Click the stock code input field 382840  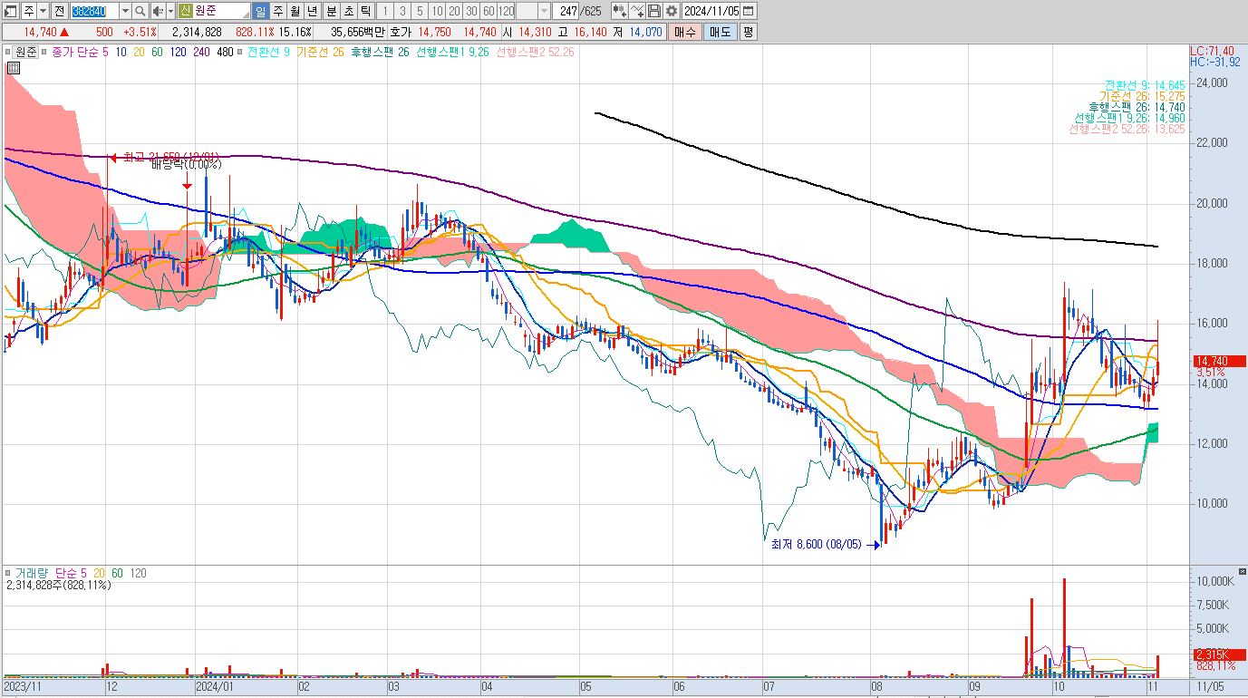pos(94,11)
